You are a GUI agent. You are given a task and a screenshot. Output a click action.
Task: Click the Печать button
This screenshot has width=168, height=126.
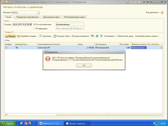[10, 36]
